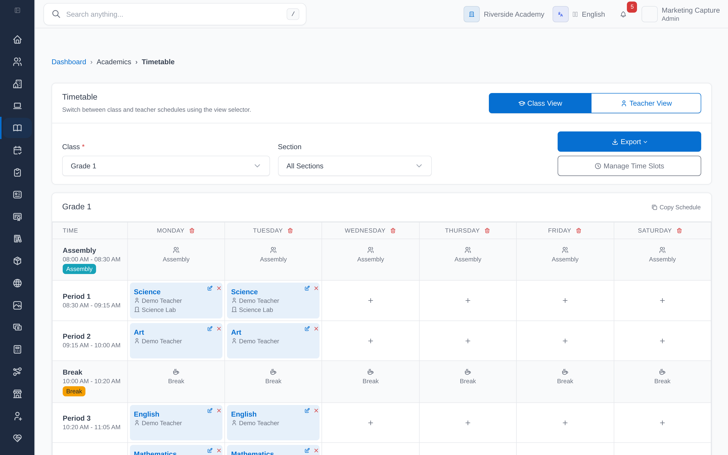Switch to Teacher View
This screenshot has width=728, height=455.
coord(646,103)
